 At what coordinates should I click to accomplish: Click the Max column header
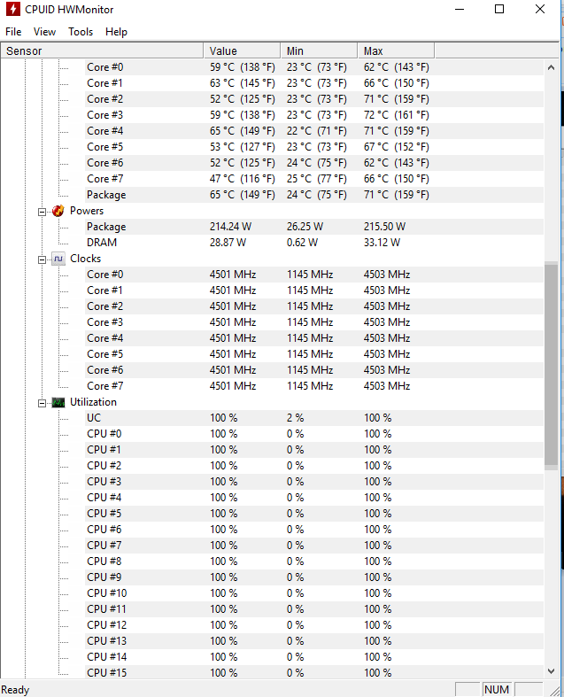coord(396,50)
